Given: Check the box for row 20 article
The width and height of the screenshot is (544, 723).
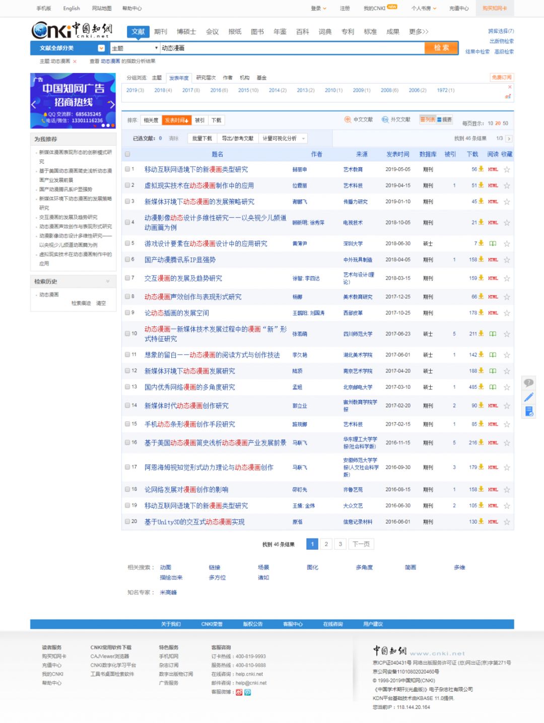Looking at the screenshot, I should coord(127,521).
